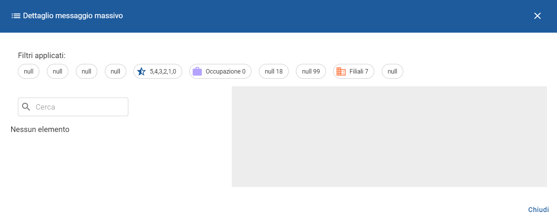Click the Dettaglio messaggio massivo title
The image size is (557, 222).
[x=73, y=16]
